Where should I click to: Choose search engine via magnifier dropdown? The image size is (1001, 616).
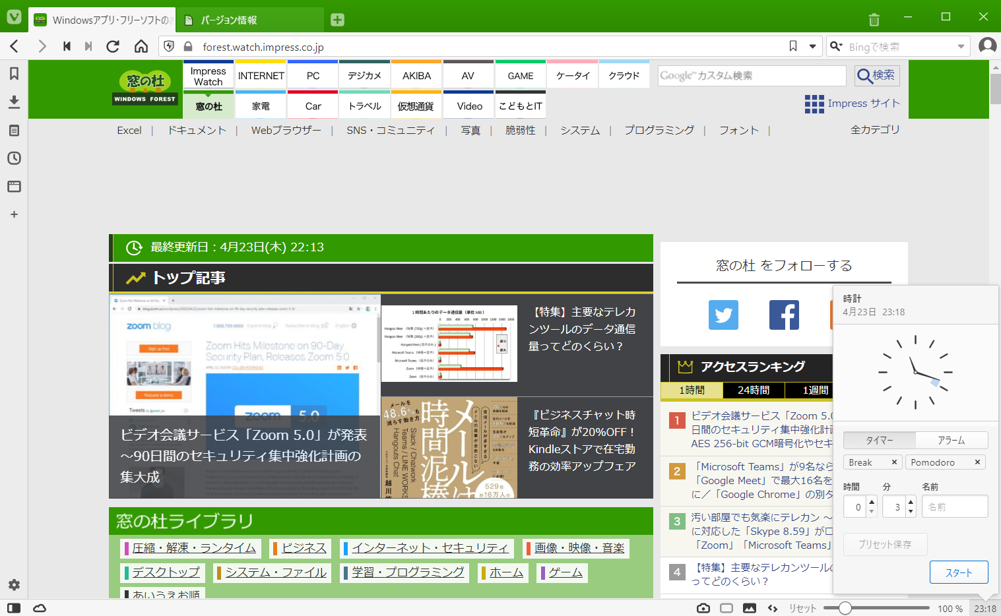click(836, 46)
